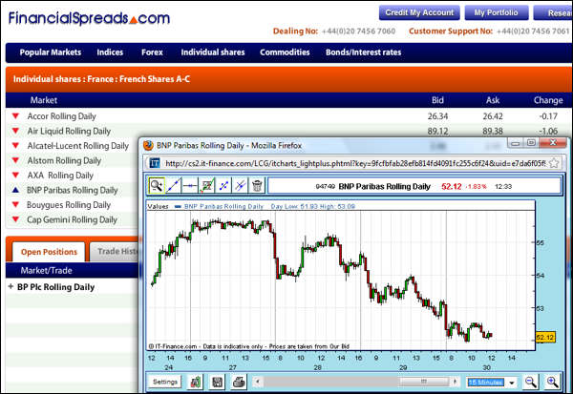Click the Firefox logo in popup title bar
This screenshot has width=573, height=394.
tap(148, 145)
